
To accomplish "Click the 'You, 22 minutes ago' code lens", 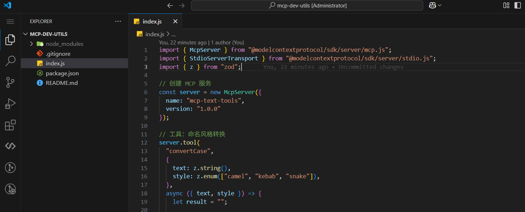I will [182, 42].
